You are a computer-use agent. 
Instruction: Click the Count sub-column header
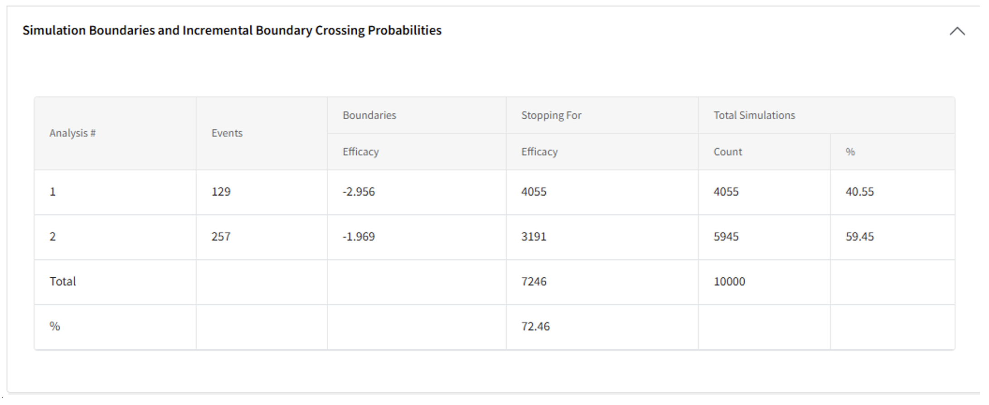click(727, 152)
